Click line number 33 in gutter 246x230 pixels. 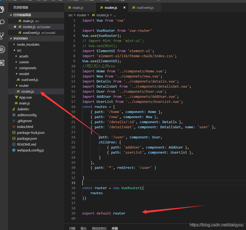click(x=73, y=183)
